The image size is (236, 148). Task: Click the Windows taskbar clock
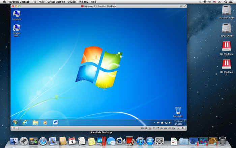pos(178,123)
